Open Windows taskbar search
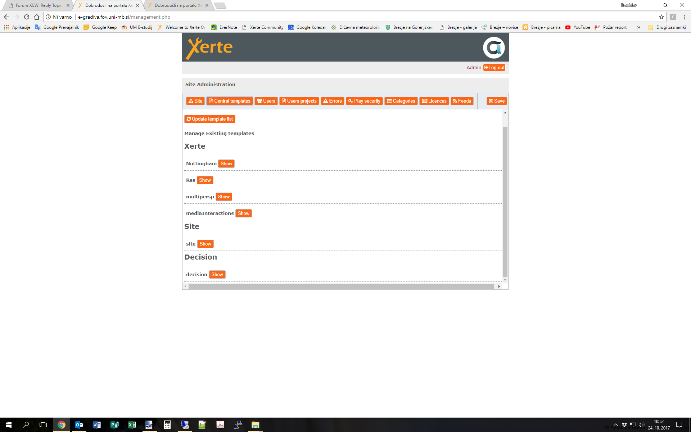 pos(26,425)
